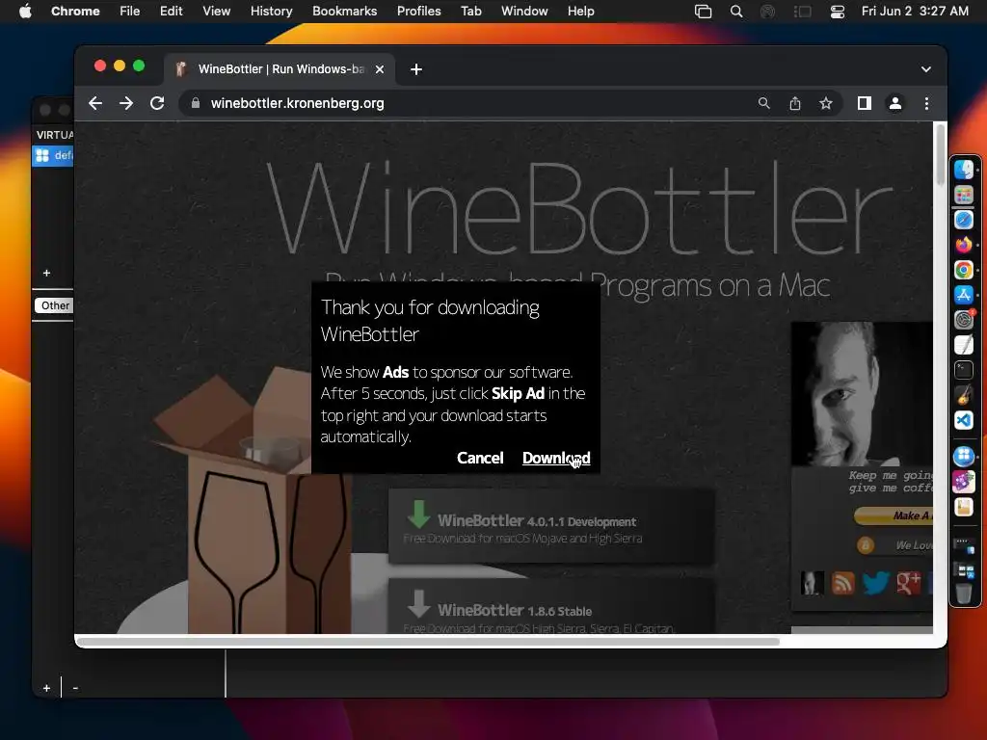
Task: Open the Apple menu
Action: pos(25,12)
